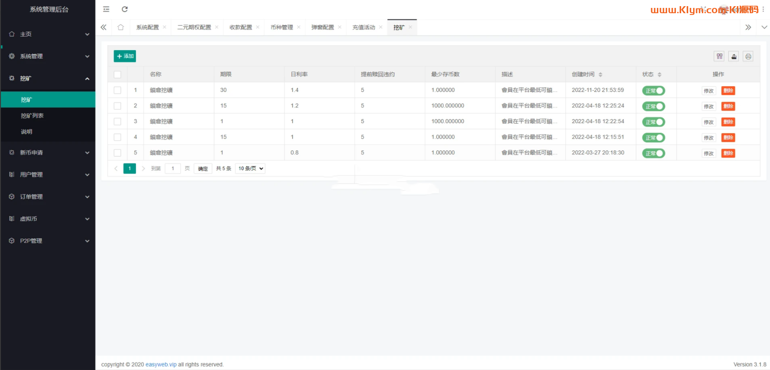The height and width of the screenshot is (370, 770).
Task: Expand the 系统管理 sidebar menu chevron
Action: coord(87,56)
